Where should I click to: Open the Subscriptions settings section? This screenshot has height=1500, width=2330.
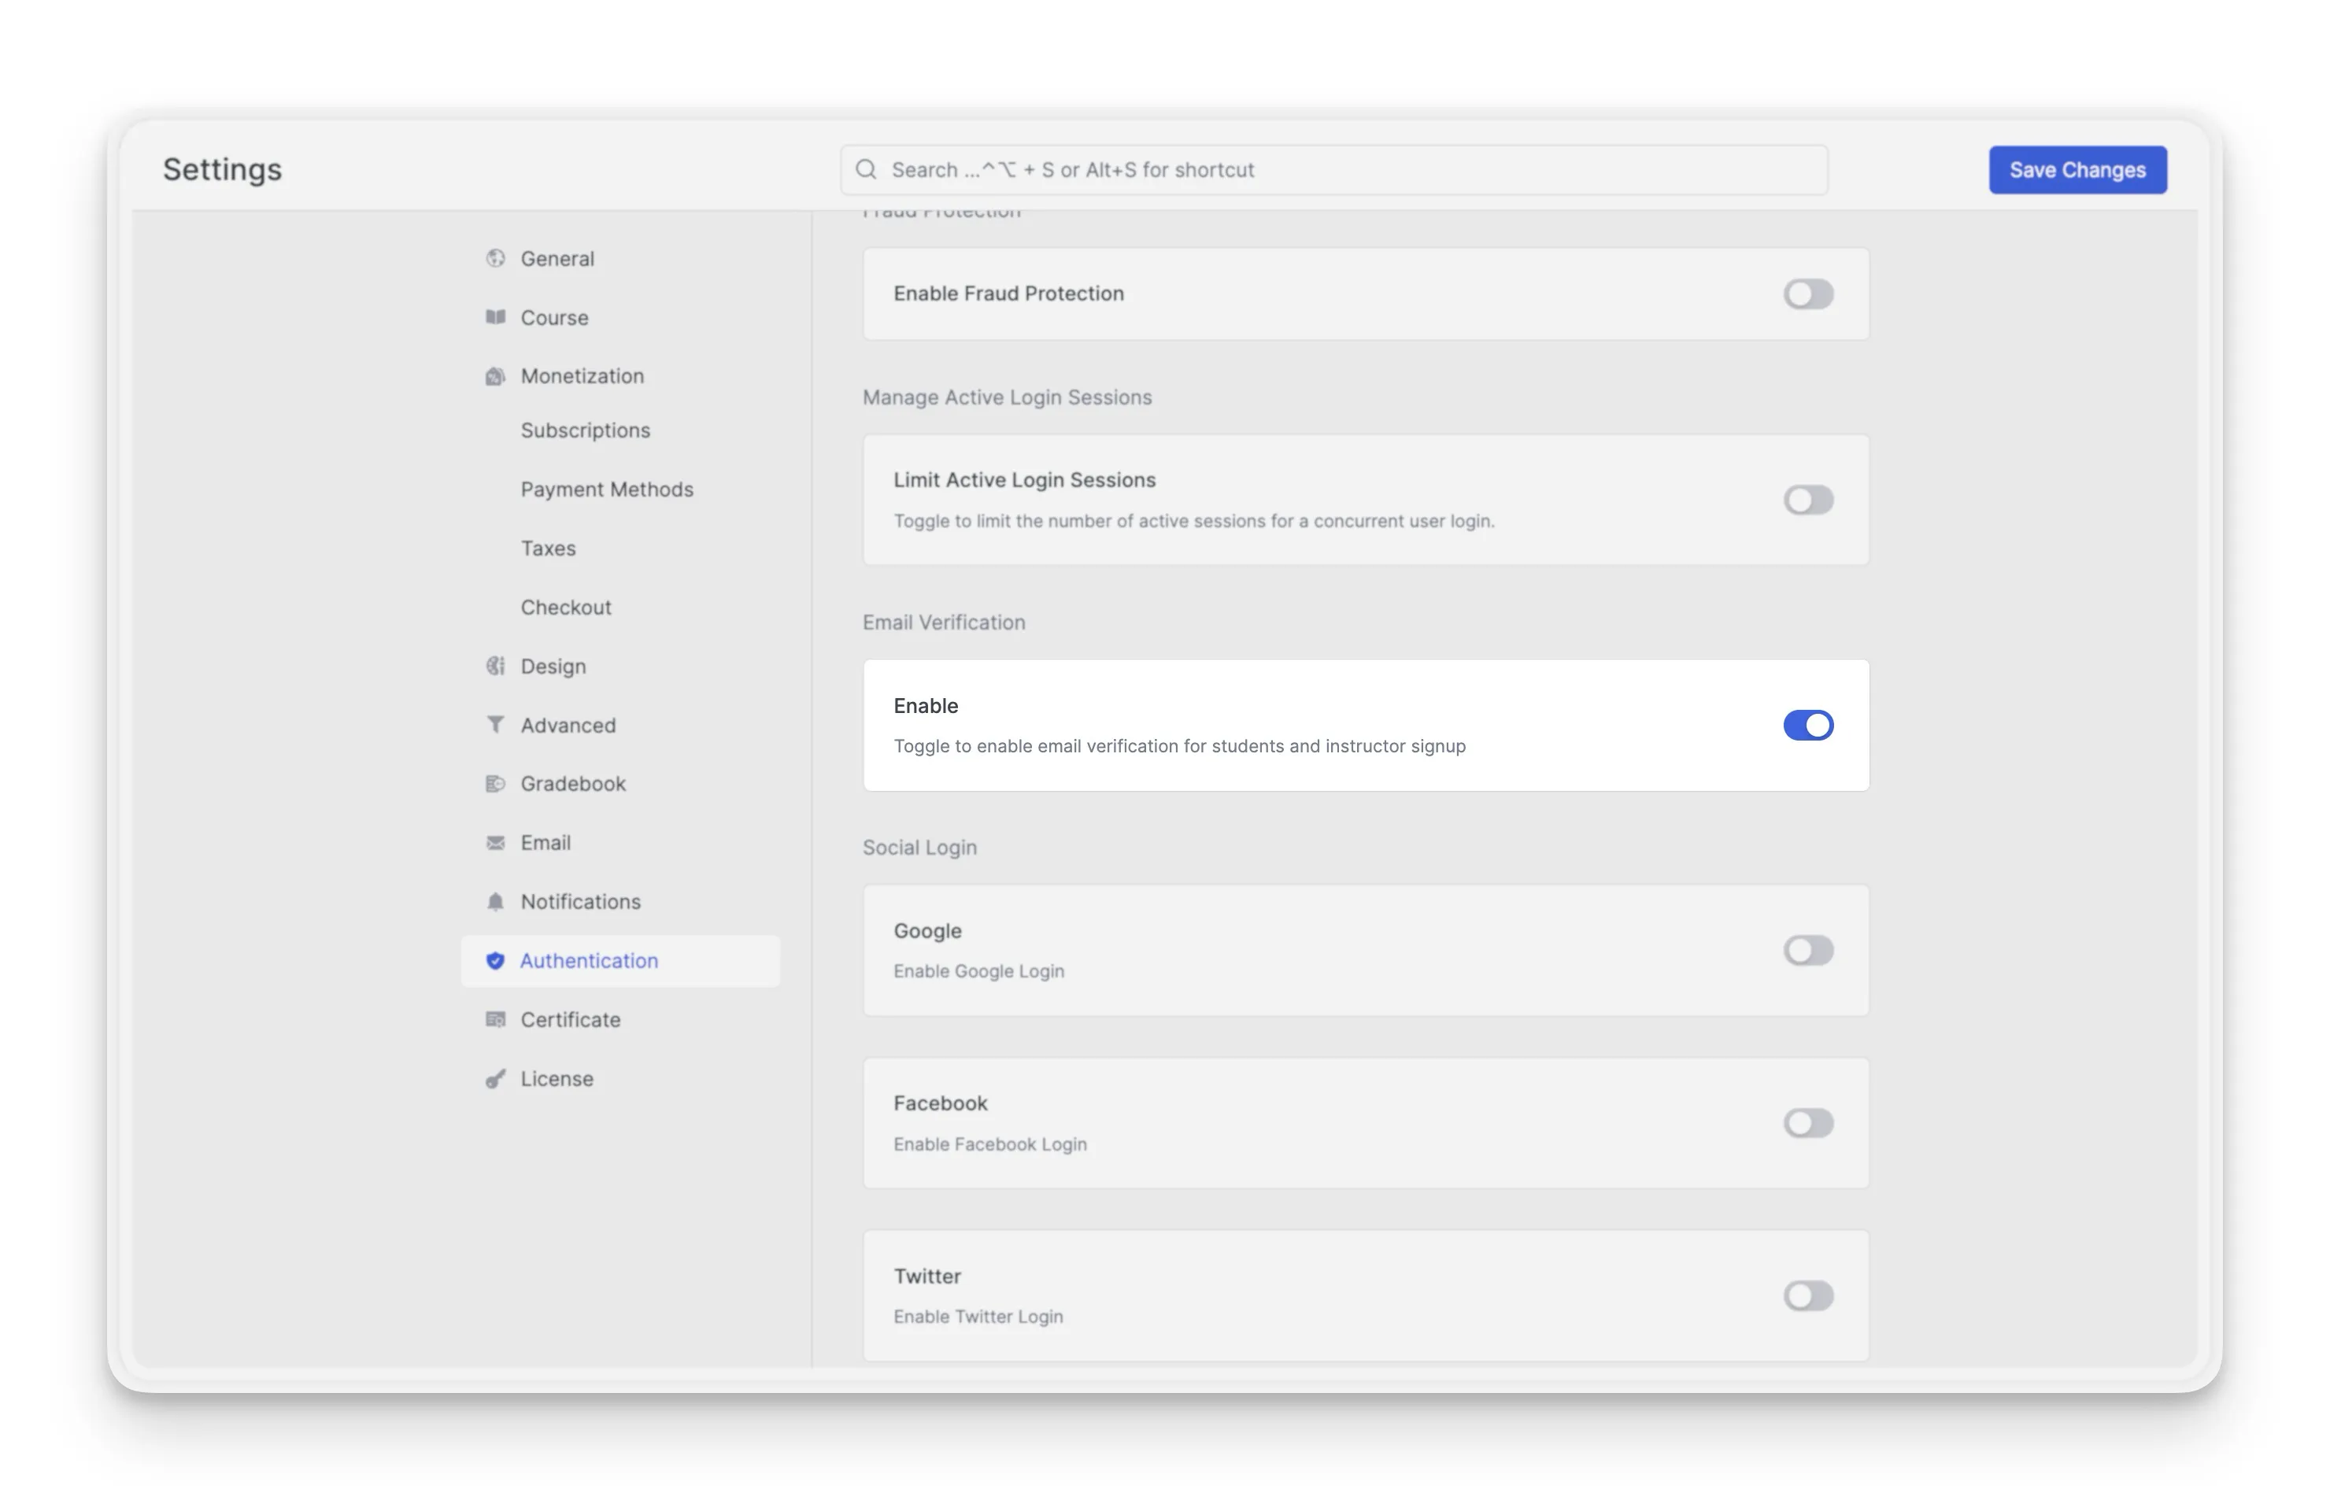click(586, 430)
